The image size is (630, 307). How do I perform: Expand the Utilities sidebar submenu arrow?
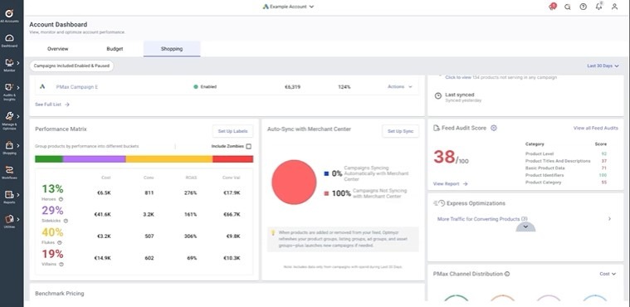(x=18, y=219)
